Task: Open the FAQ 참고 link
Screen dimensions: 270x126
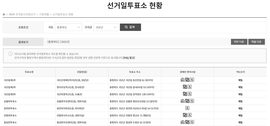Action: (x=129, y=58)
